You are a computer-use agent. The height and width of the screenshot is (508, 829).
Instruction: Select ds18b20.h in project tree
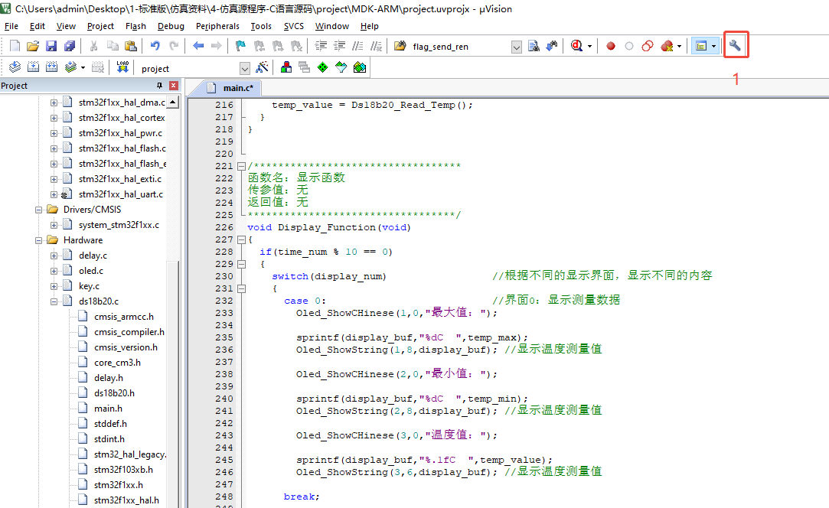coord(114,393)
